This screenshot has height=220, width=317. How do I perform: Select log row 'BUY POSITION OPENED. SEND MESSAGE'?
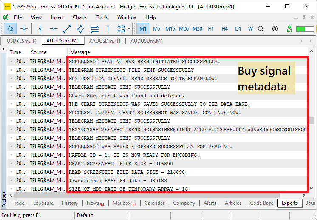tap(158, 79)
